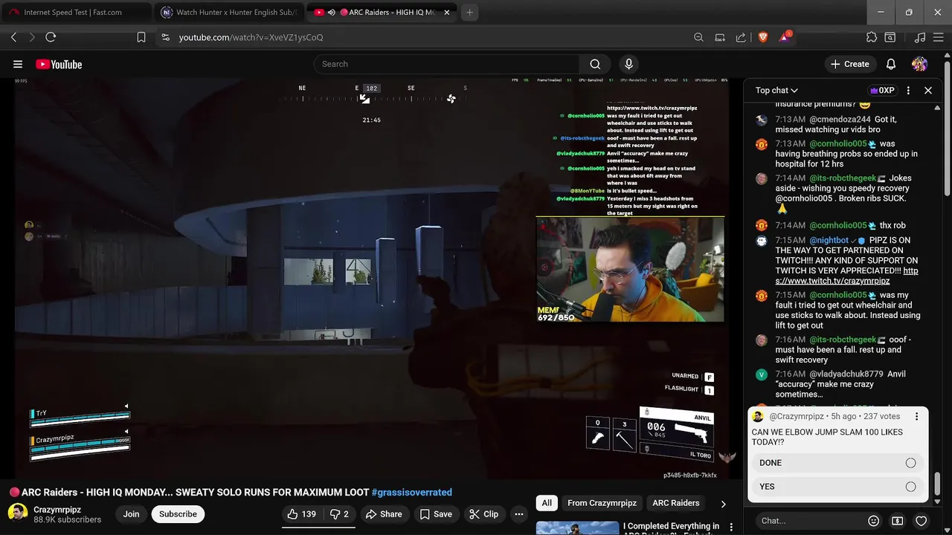952x535 pixels.
Task: Open browser extensions puzzle icon
Action: [x=872, y=37]
